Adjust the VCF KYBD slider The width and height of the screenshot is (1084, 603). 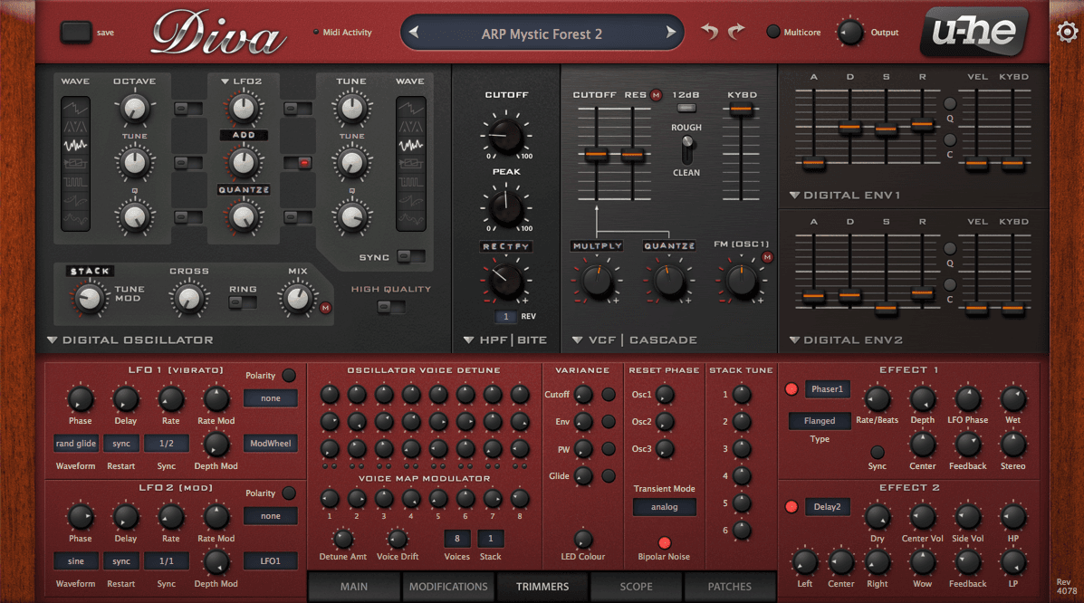[741, 109]
